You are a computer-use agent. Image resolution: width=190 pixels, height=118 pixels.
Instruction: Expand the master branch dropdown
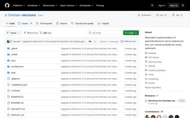pos(13,33)
